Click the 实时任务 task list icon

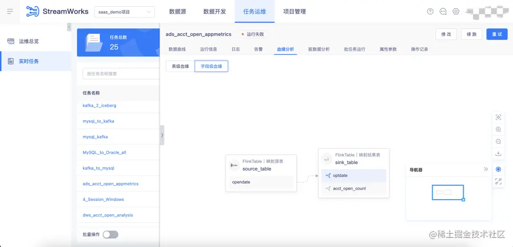coord(11,61)
